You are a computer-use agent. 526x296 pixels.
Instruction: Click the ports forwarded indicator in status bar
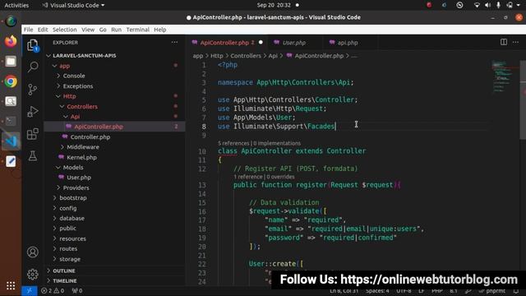[x=77, y=290]
